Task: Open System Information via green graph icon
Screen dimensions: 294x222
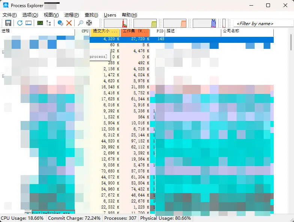Action: tap(40, 23)
